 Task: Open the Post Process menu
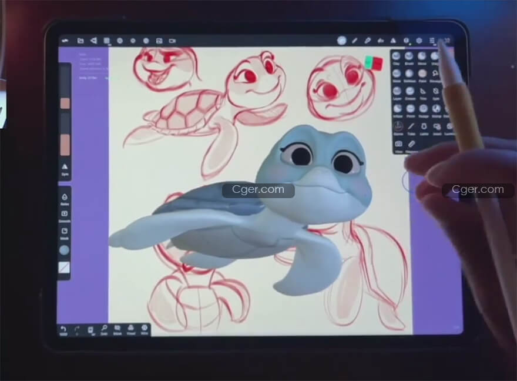pos(146,41)
